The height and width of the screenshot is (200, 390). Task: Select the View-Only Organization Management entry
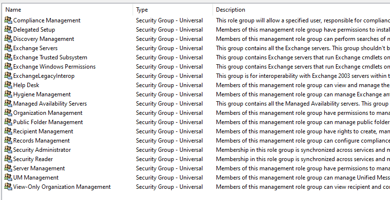[62, 187]
